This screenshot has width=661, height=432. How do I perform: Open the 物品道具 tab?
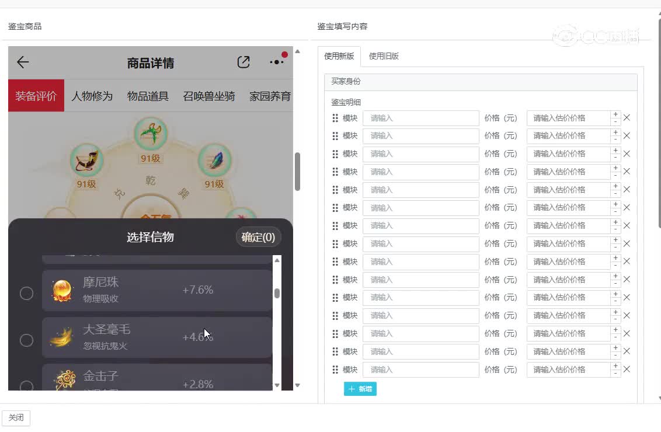pos(148,96)
